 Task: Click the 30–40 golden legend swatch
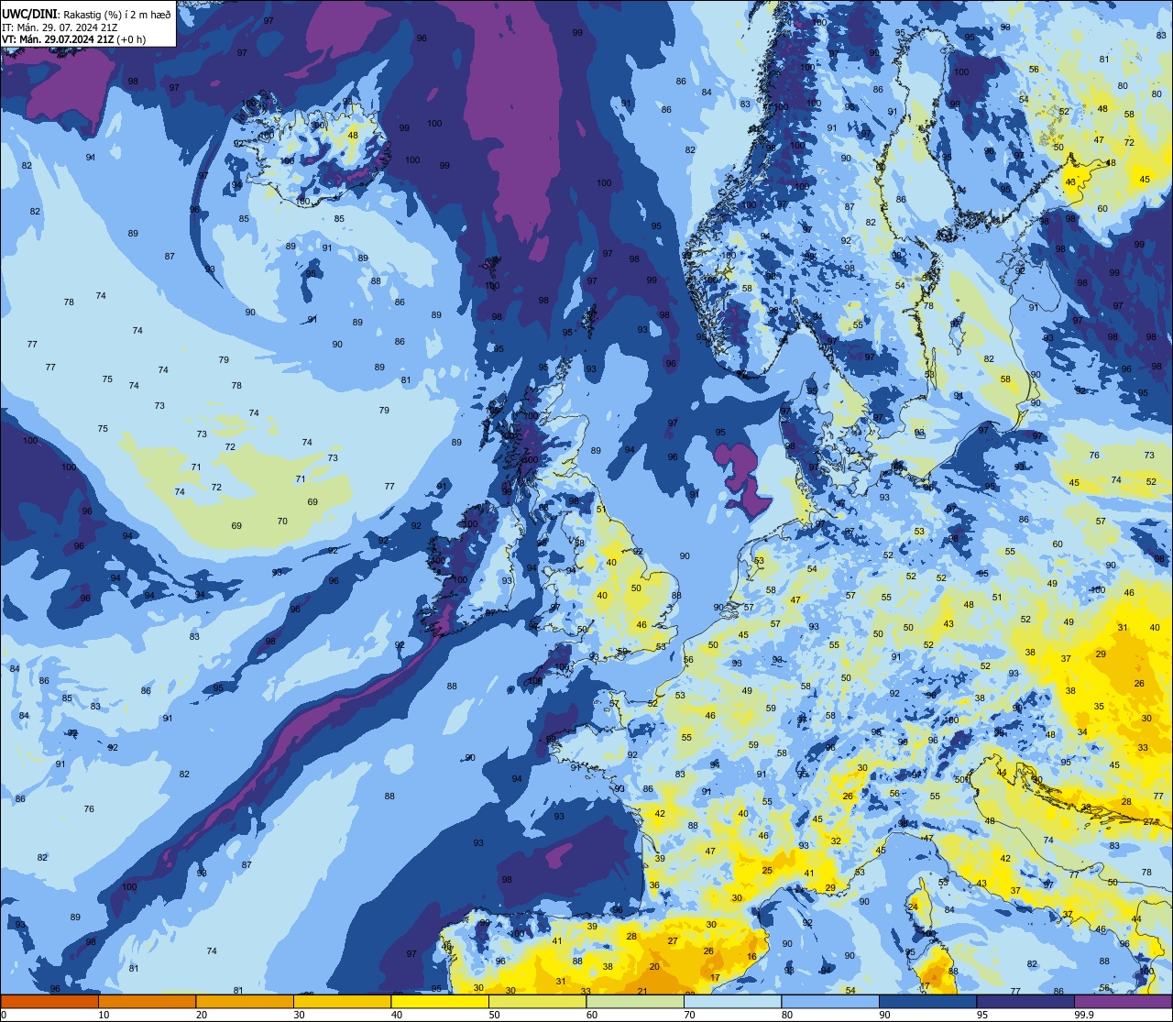click(x=342, y=1001)
